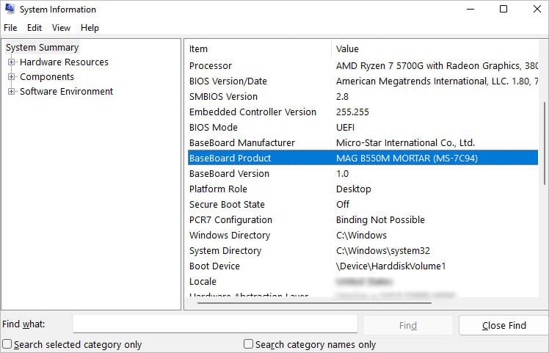549x353 pixels.
Task: Focus the Find what input field
Action: click(x=215, y=324)
